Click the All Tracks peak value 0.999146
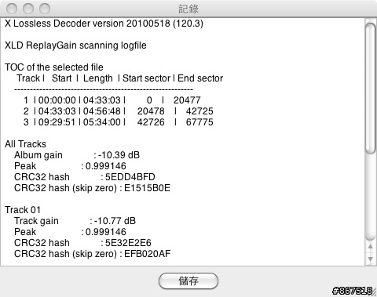The image size is (377, 297). 106,166
